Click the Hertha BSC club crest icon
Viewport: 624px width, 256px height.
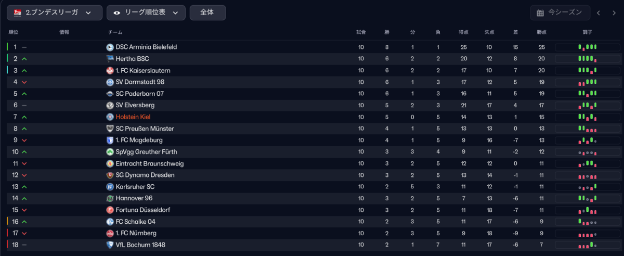[110, 59]
